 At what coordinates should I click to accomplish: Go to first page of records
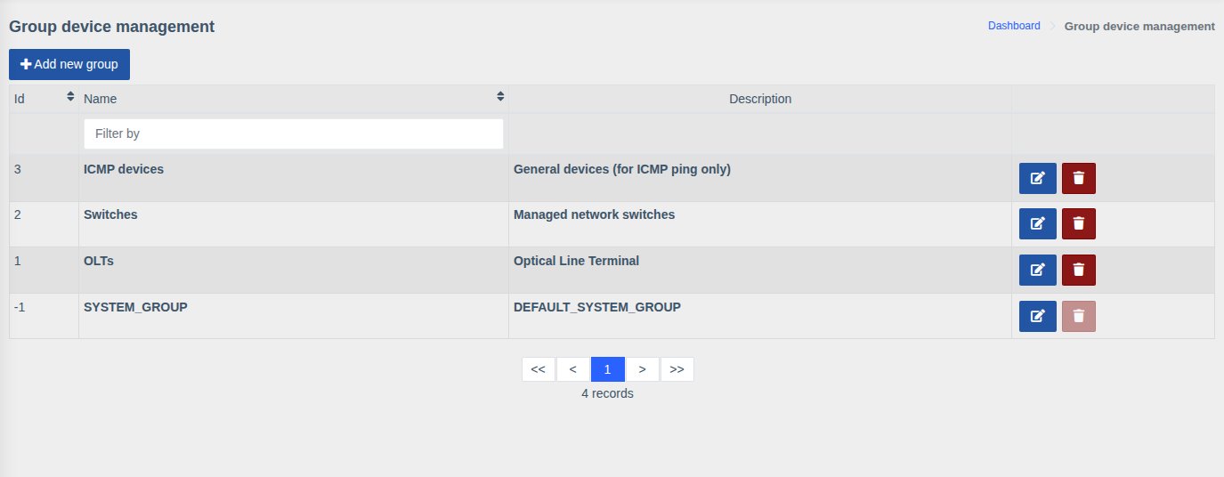pyautogui.click(x=538, y=369)
